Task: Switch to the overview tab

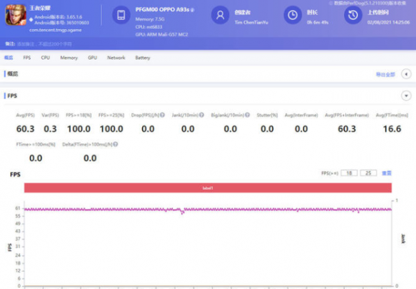Action: (8, 58)
